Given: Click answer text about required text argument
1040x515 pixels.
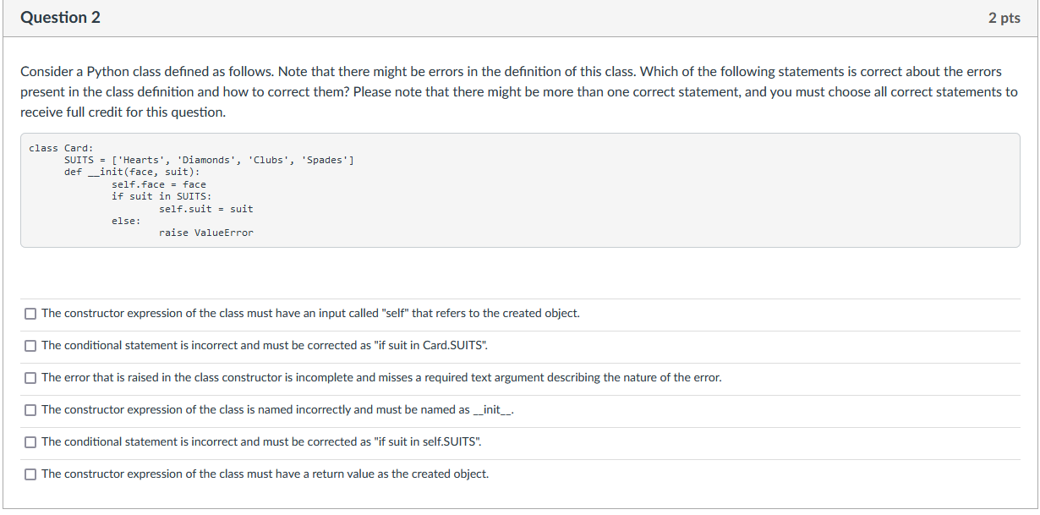Looking at the screenshot, I should click(381, 377).
